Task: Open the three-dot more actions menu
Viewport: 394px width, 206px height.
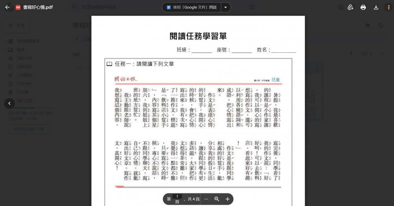Action: click(x=388, y=7)
